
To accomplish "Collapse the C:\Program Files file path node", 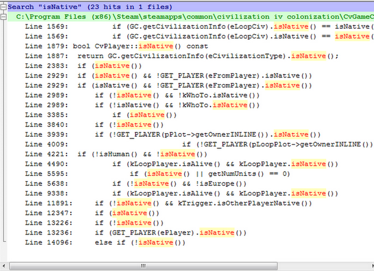I will pos(3,17).
